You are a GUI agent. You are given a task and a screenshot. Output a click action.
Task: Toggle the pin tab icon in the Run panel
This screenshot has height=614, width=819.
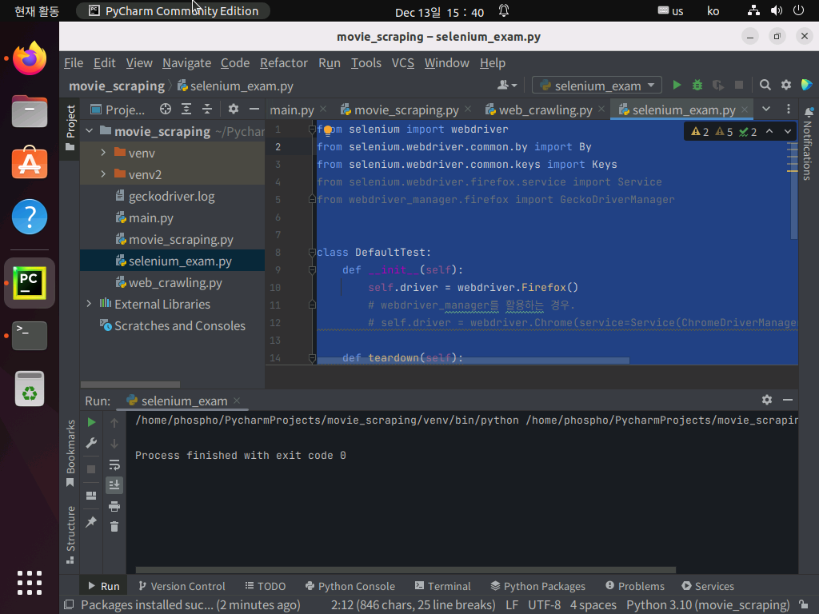click(x=91, y=522)
